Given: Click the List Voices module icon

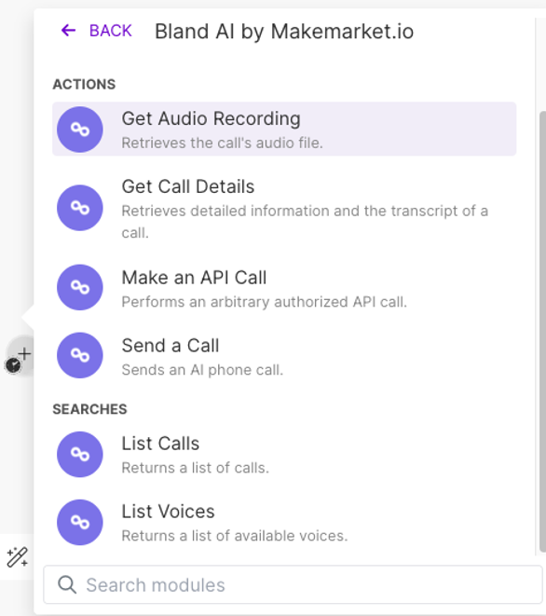Looking at the screenshot, I should click(x=80, y=522).
